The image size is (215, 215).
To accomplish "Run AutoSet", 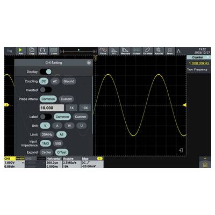I will click(159, 51).
